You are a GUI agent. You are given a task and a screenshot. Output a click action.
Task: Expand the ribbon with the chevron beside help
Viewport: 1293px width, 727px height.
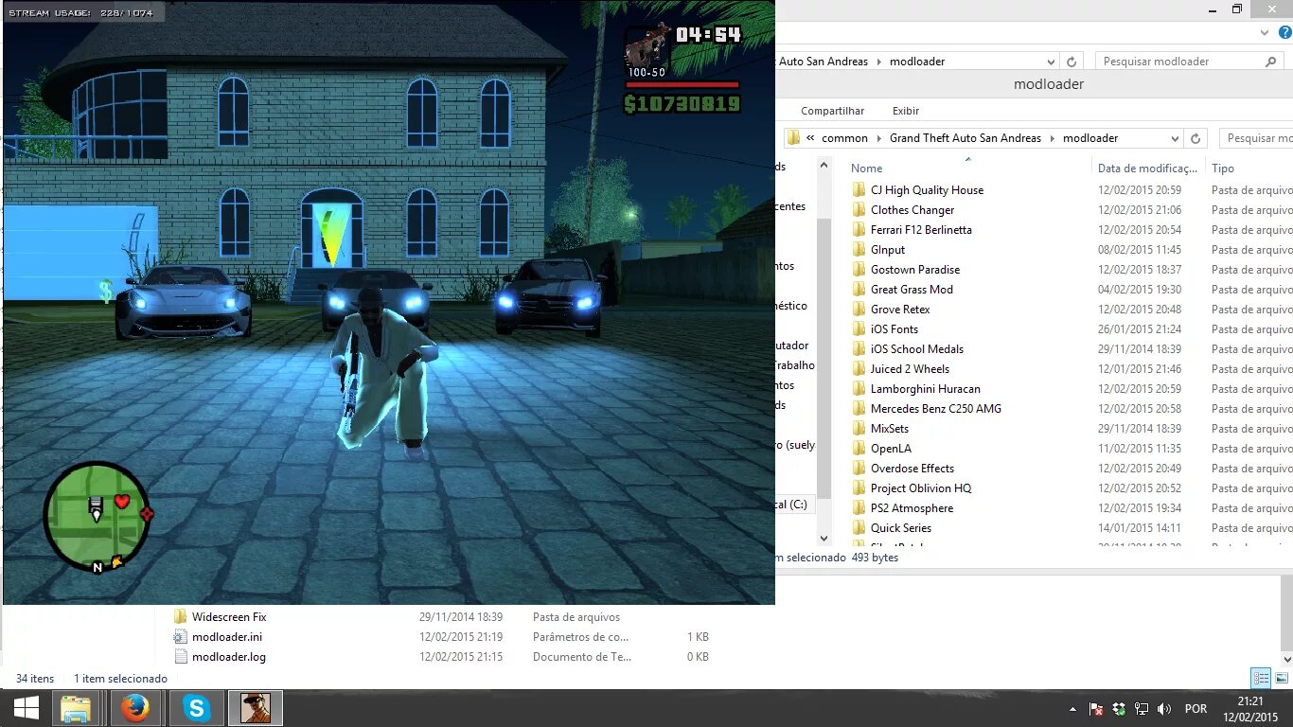click(x=1266, y=31)
